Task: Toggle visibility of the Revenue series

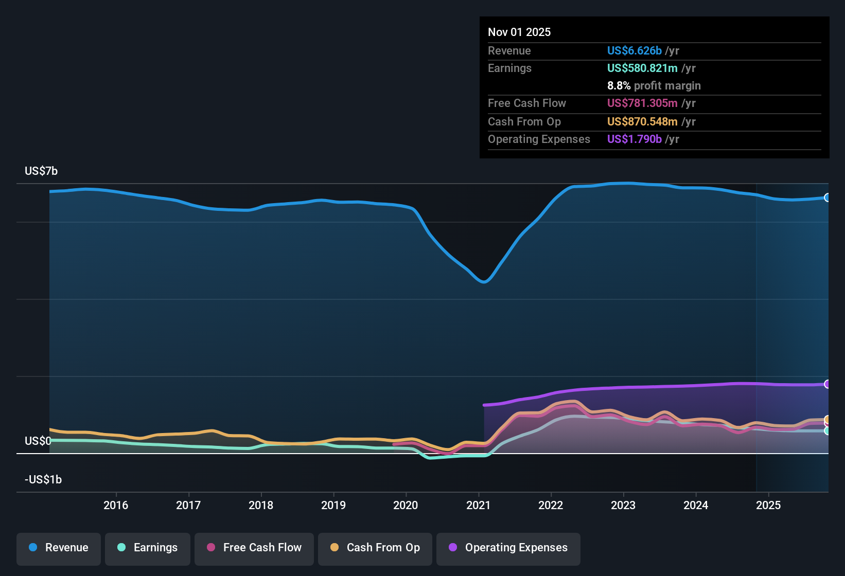Action: tap(58, 548)
